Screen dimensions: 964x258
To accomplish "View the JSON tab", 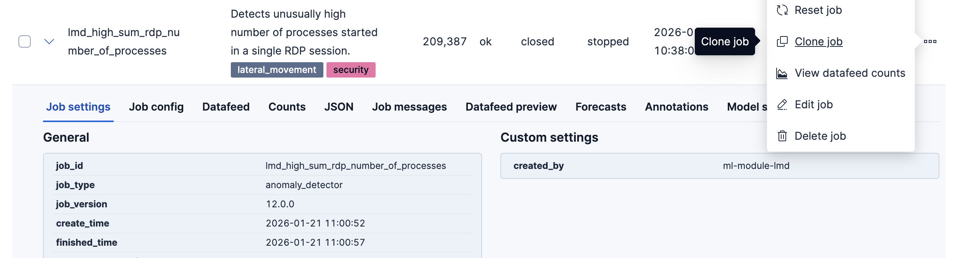I will click(339, 107).
